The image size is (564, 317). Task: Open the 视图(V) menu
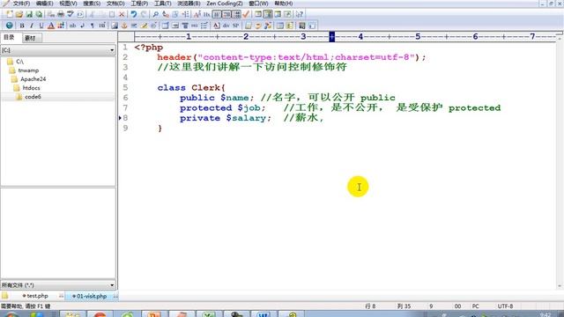tap(68, 4)
